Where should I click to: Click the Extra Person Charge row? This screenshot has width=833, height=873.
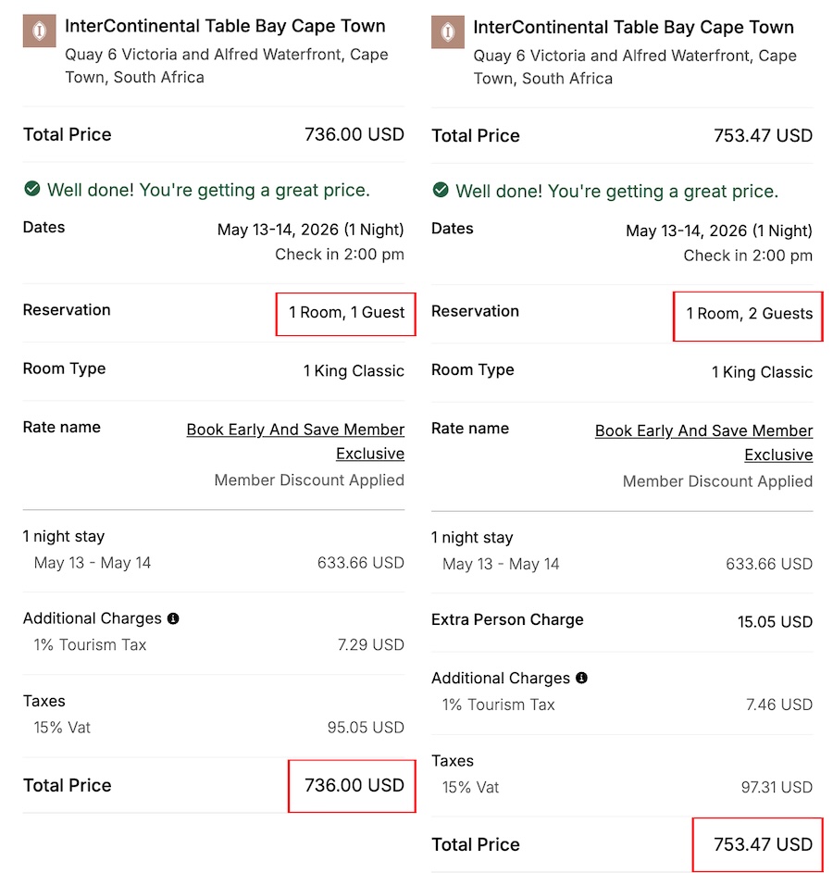click(x=507, y=620)
